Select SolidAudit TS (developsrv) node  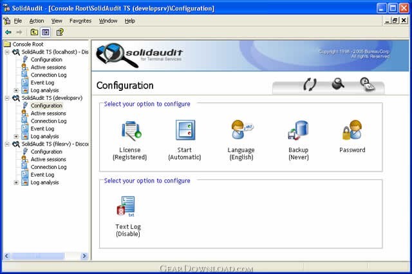pyautogui.click(x=52, y=98)
